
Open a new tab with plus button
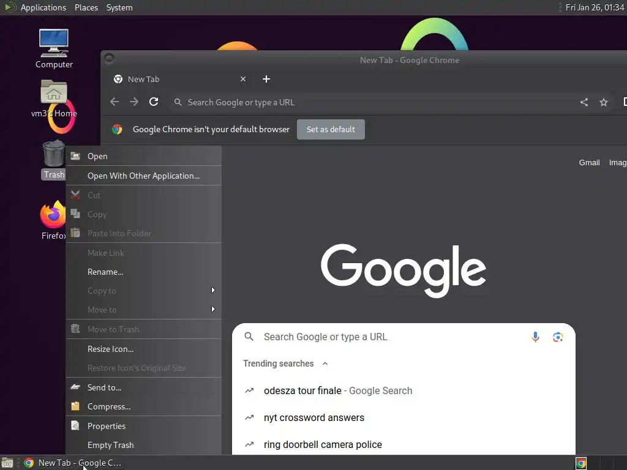click(266, 79)
